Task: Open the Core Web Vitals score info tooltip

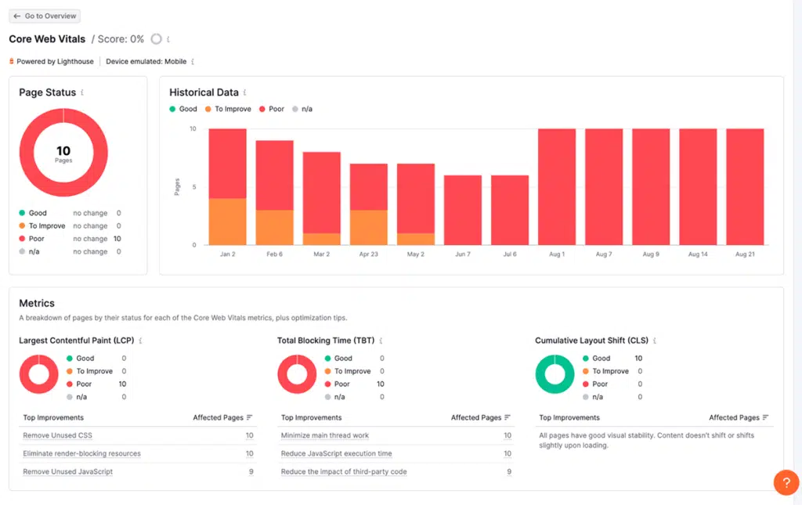Action: coord(169,38)
